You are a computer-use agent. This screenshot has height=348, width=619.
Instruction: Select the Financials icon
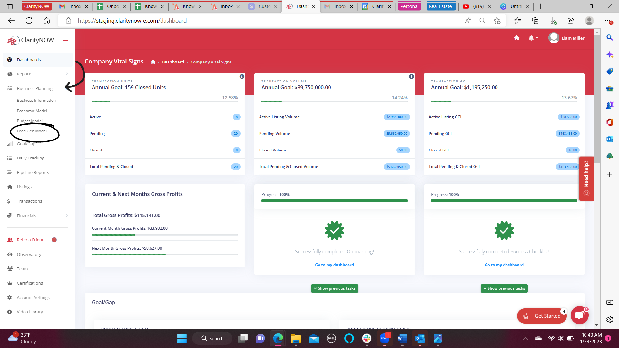click(x=9, y=216)
